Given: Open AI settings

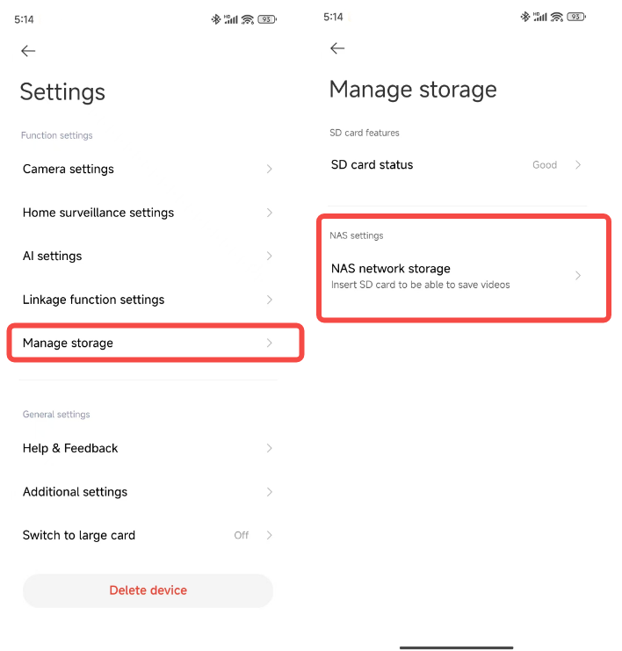Looking at the screenshot, I should (x=53, y=256).
